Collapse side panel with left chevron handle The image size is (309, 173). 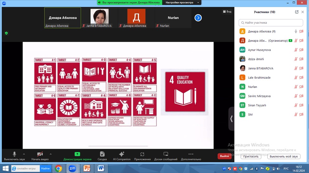pos(231,119)
